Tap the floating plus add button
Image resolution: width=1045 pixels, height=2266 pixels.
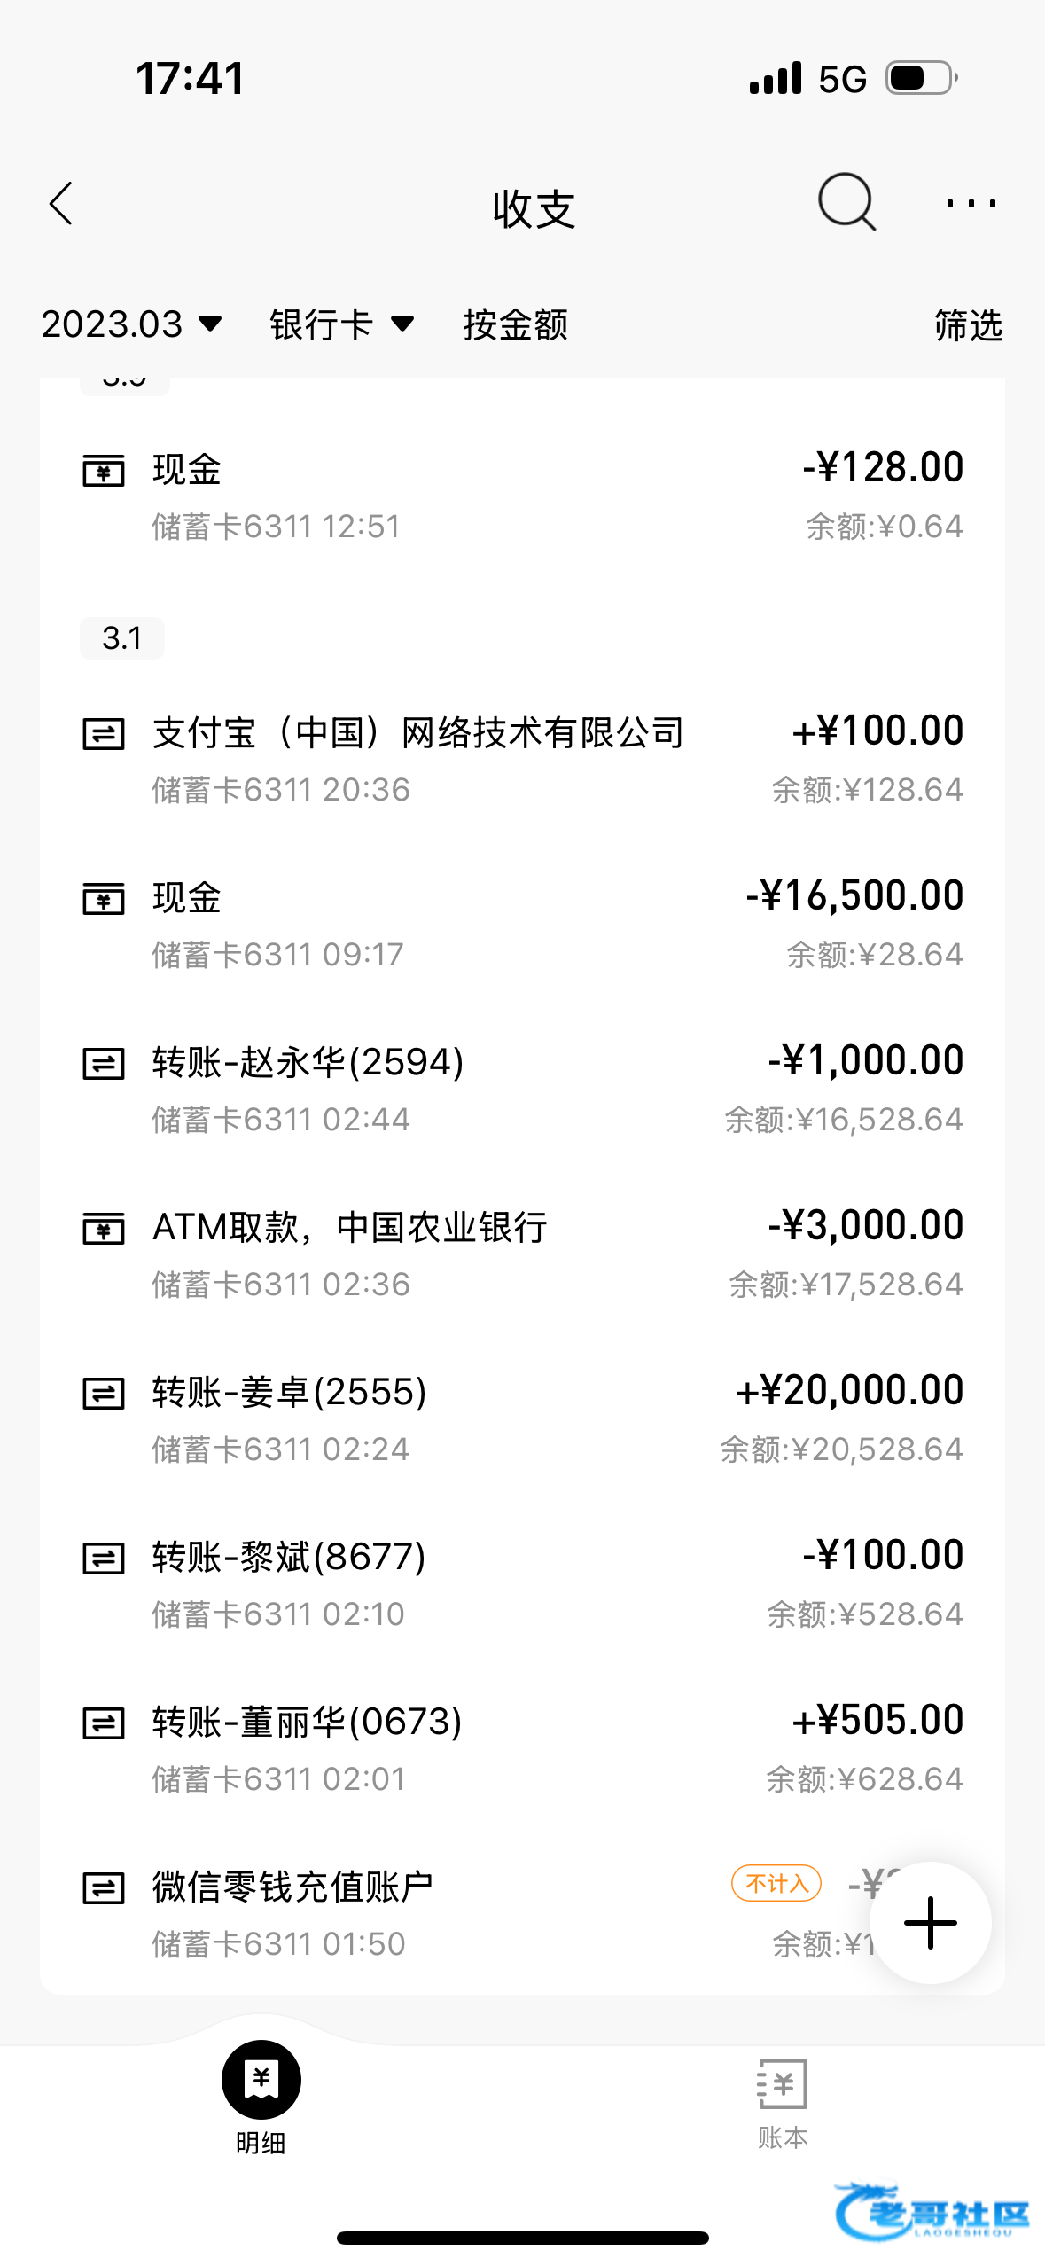(x=930, y=1922)
